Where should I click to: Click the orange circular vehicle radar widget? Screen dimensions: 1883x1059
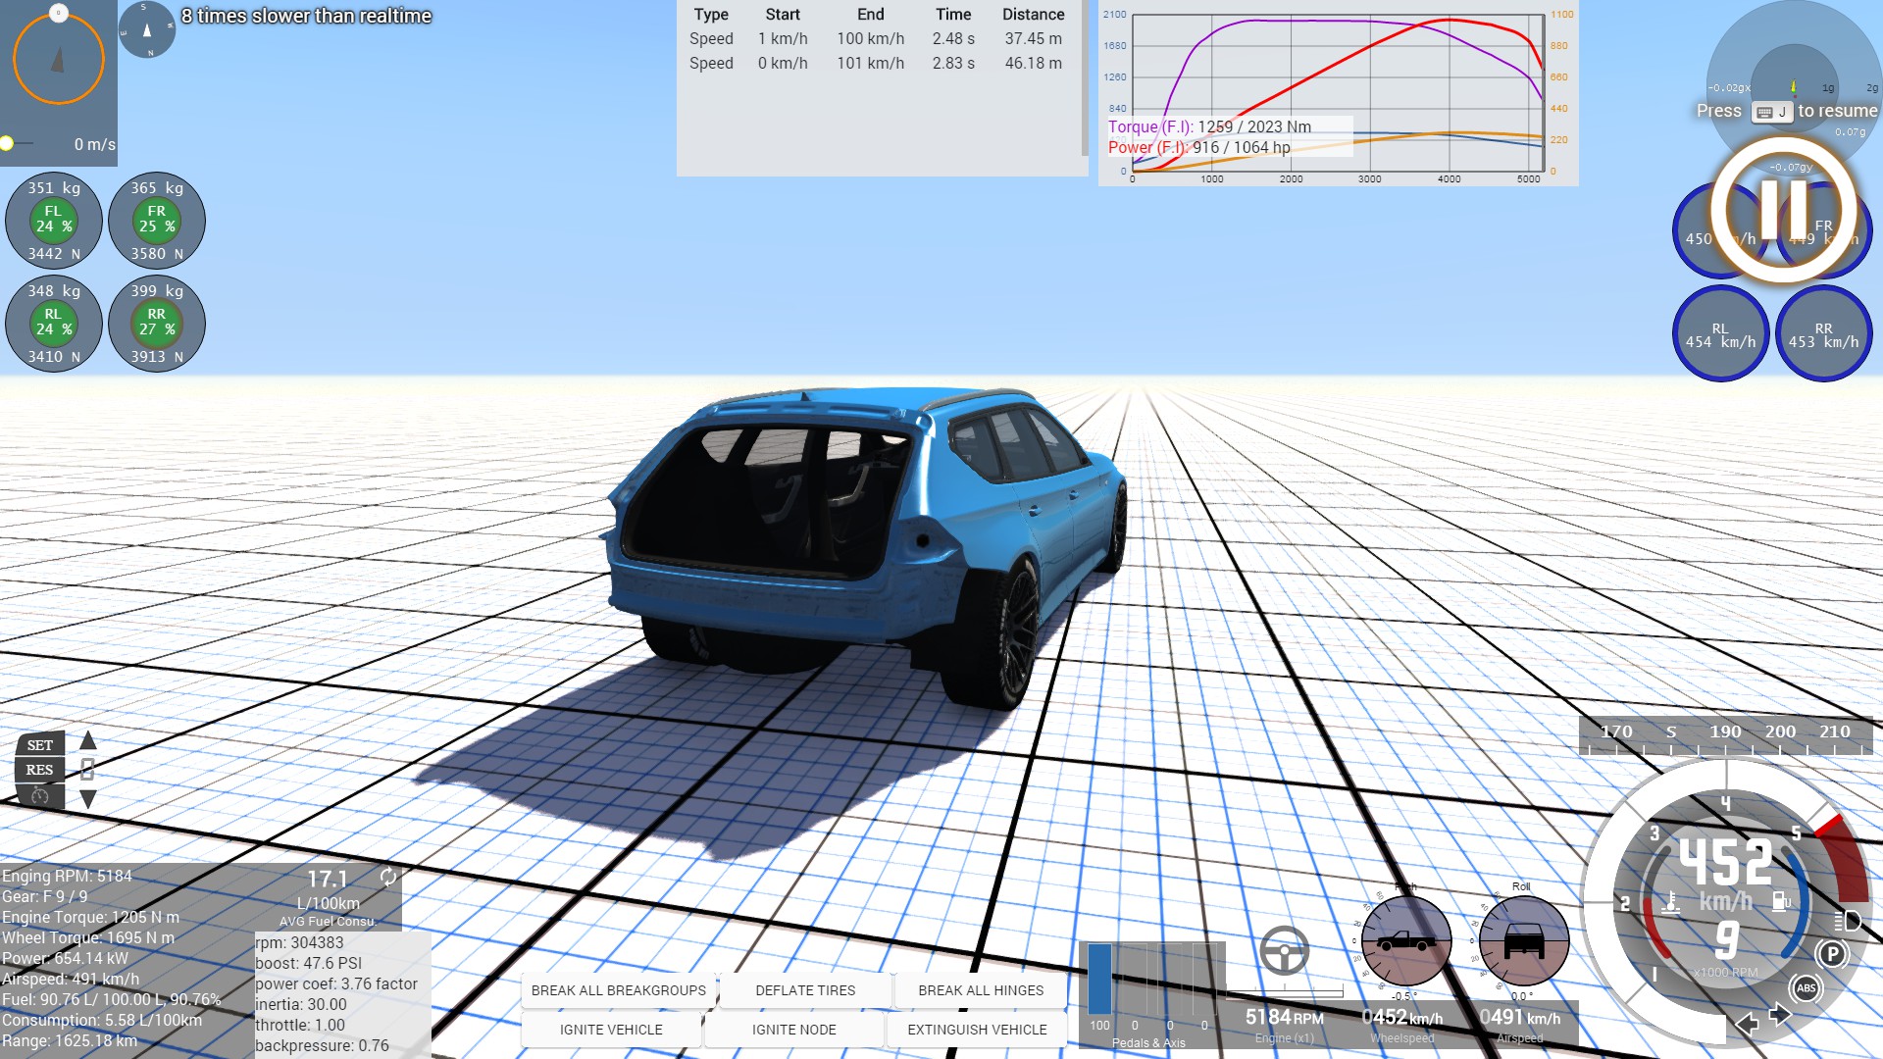pyautogui.click(x=59, y=59)
